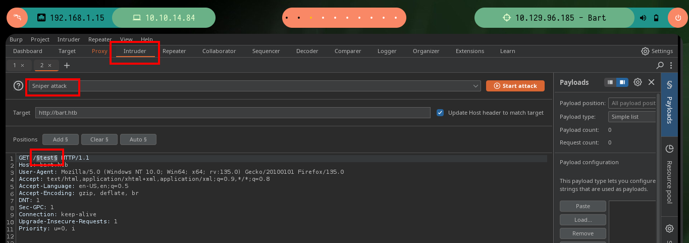This screenshot has width=689, height=243.
Task: Switch to the Dashboard tab
Action: [x=28, y=51]
